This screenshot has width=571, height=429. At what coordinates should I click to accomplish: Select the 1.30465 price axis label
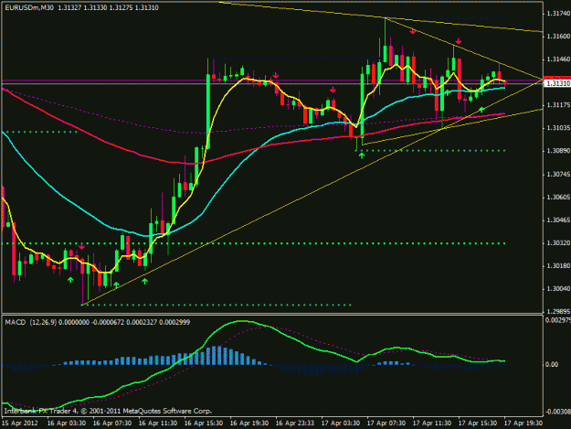(x=558, y=220)
